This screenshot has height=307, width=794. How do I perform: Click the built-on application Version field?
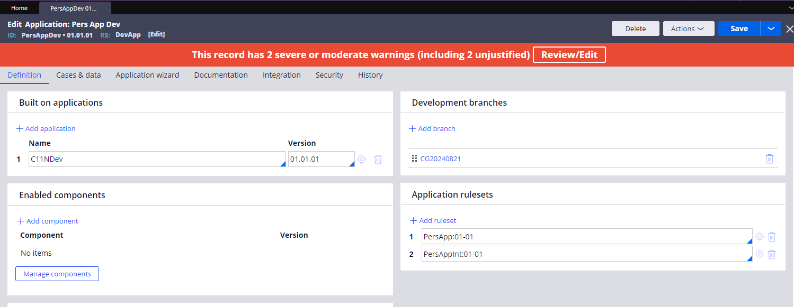click(319, 159)
